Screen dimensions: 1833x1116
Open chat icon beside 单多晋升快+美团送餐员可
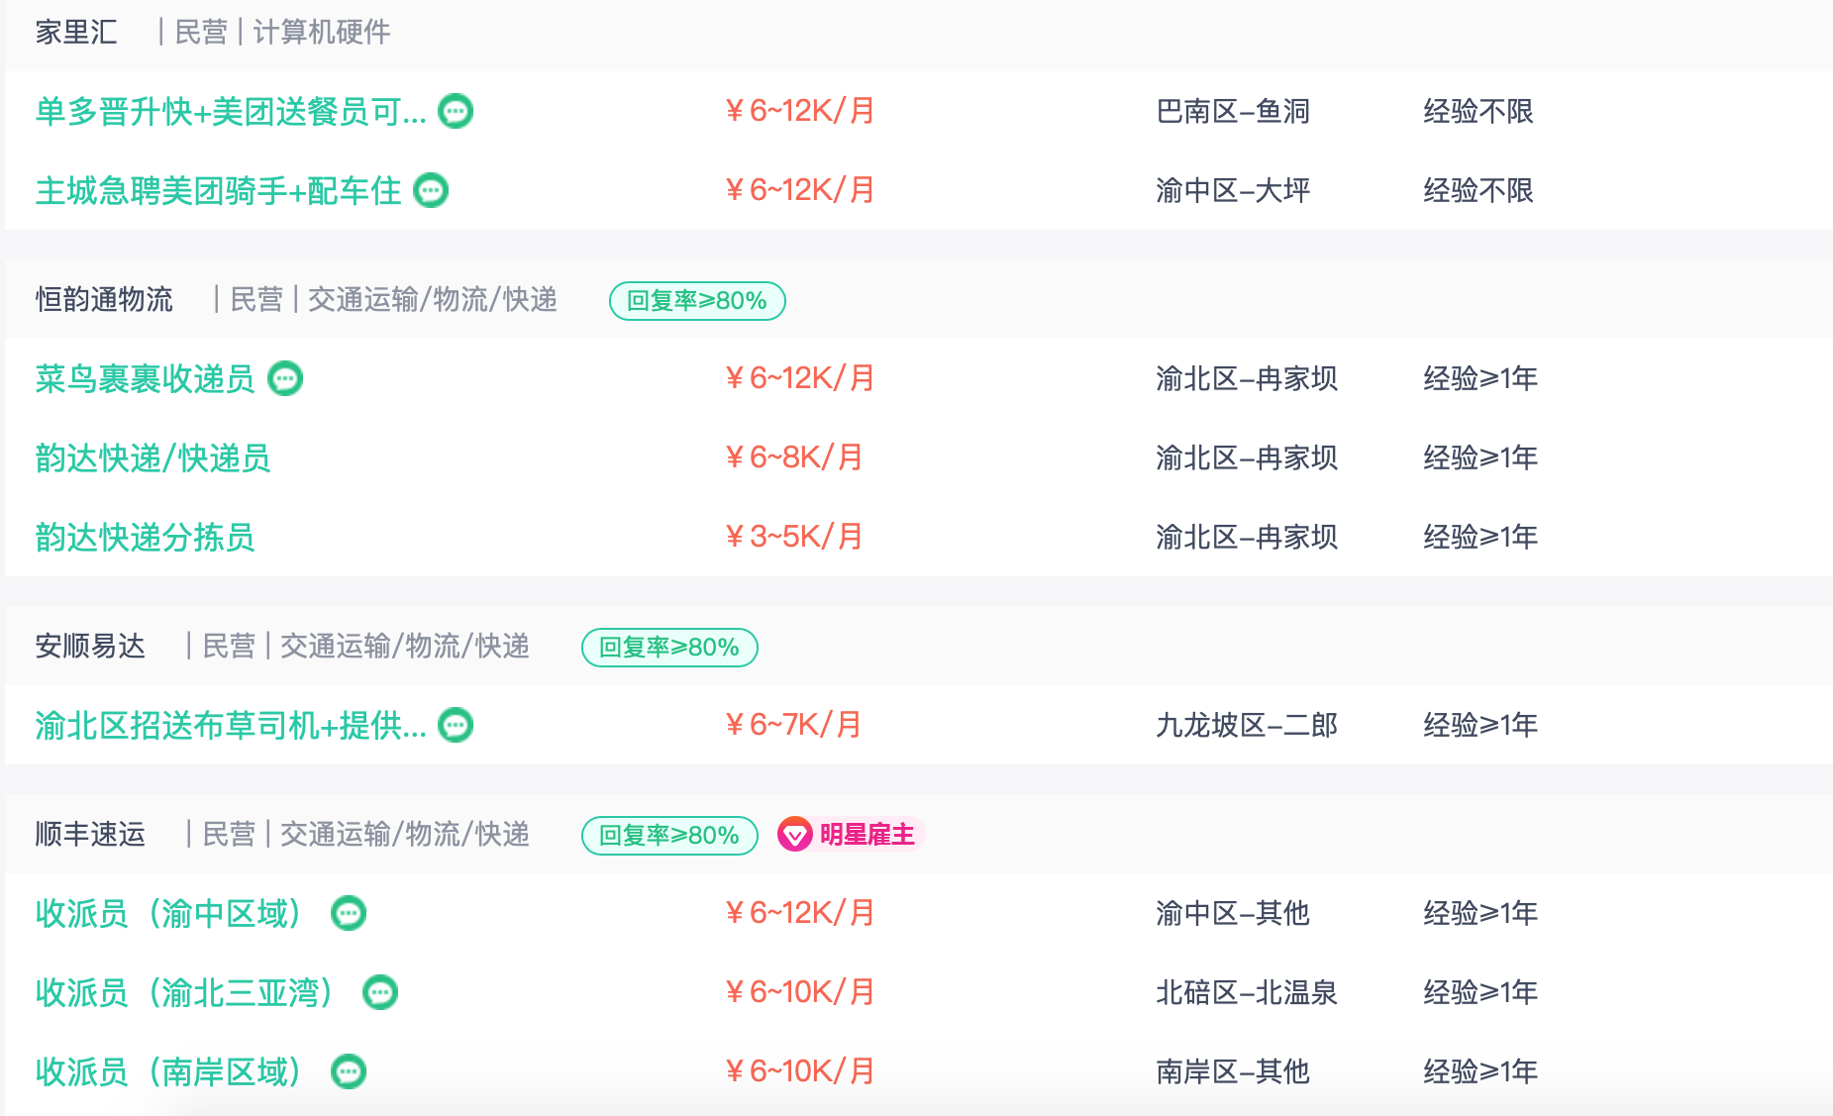tap(456, 111)
